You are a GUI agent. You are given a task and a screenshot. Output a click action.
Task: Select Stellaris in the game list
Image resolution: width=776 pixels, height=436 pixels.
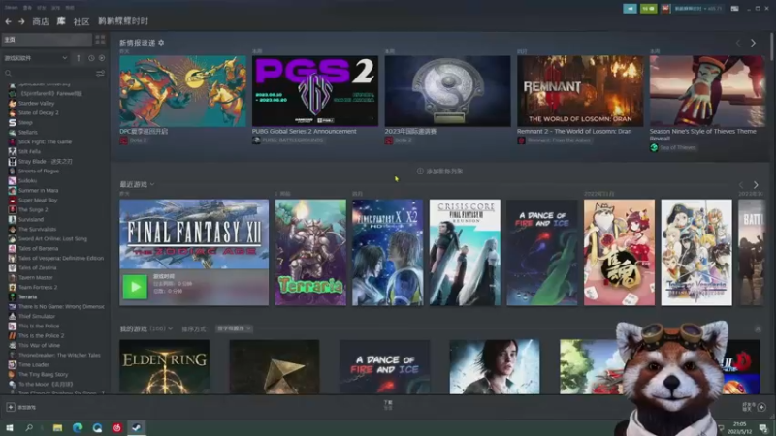tap(28, 132)
